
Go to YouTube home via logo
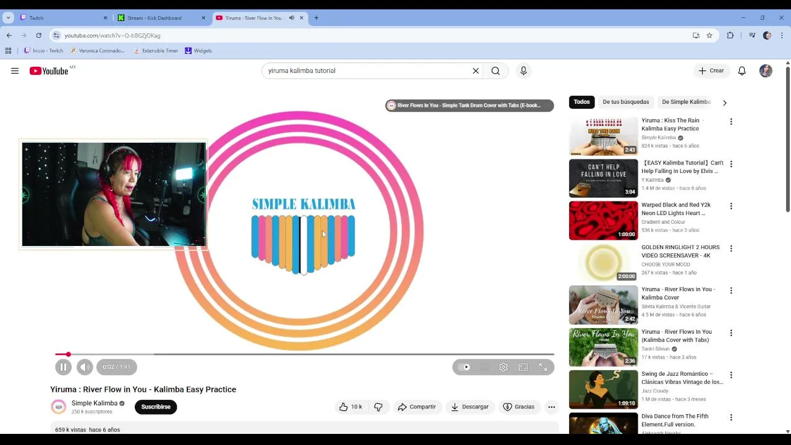[x=49, y=71]
